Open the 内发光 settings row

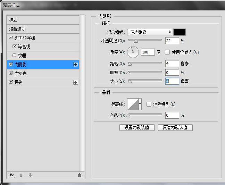[x=43, y=74]
